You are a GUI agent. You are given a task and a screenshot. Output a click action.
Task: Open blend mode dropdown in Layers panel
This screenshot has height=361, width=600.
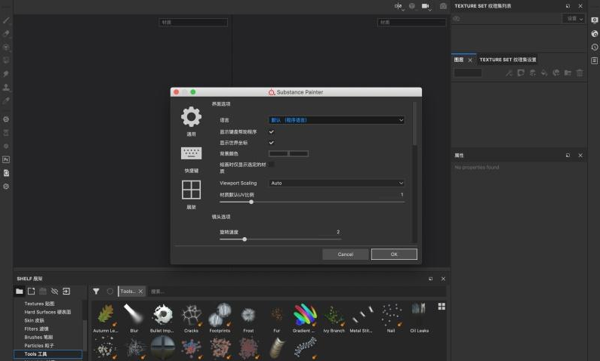coord(468,73)
